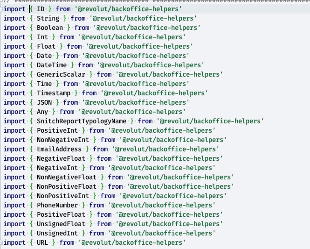Click the NegativeFloat identifier
The height and width of the screenshot is (249, 310).
click(x=61, y=158)
